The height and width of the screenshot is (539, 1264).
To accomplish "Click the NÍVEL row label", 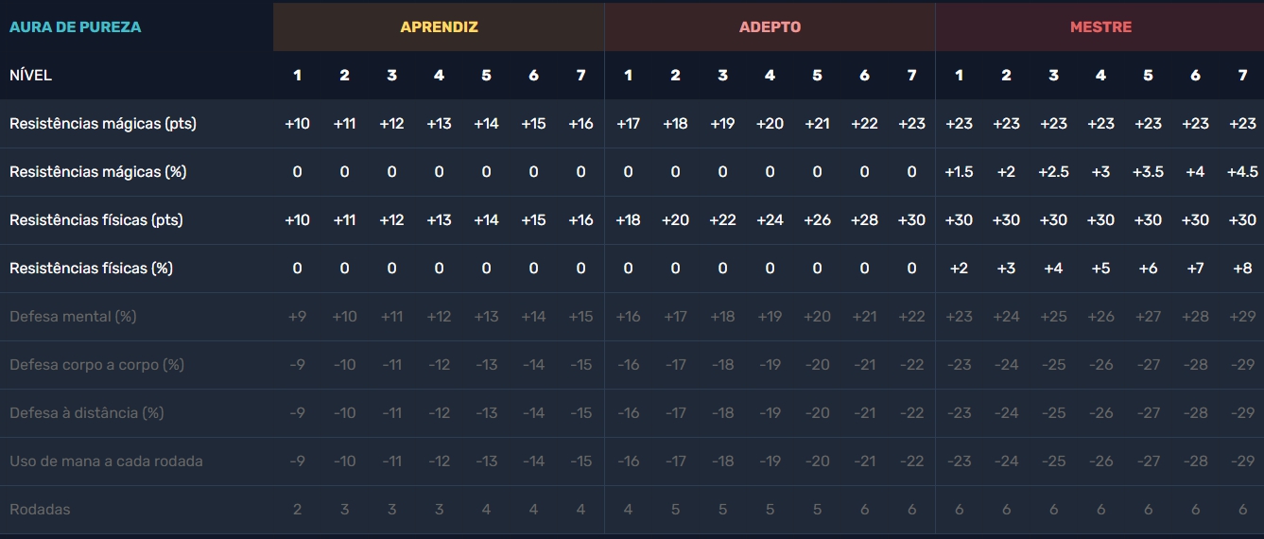I will 30,76.
